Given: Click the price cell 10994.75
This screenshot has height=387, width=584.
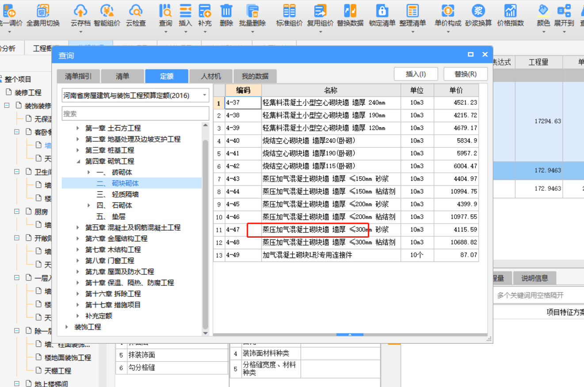Looking at the screenshot, I should click(456, 191).
